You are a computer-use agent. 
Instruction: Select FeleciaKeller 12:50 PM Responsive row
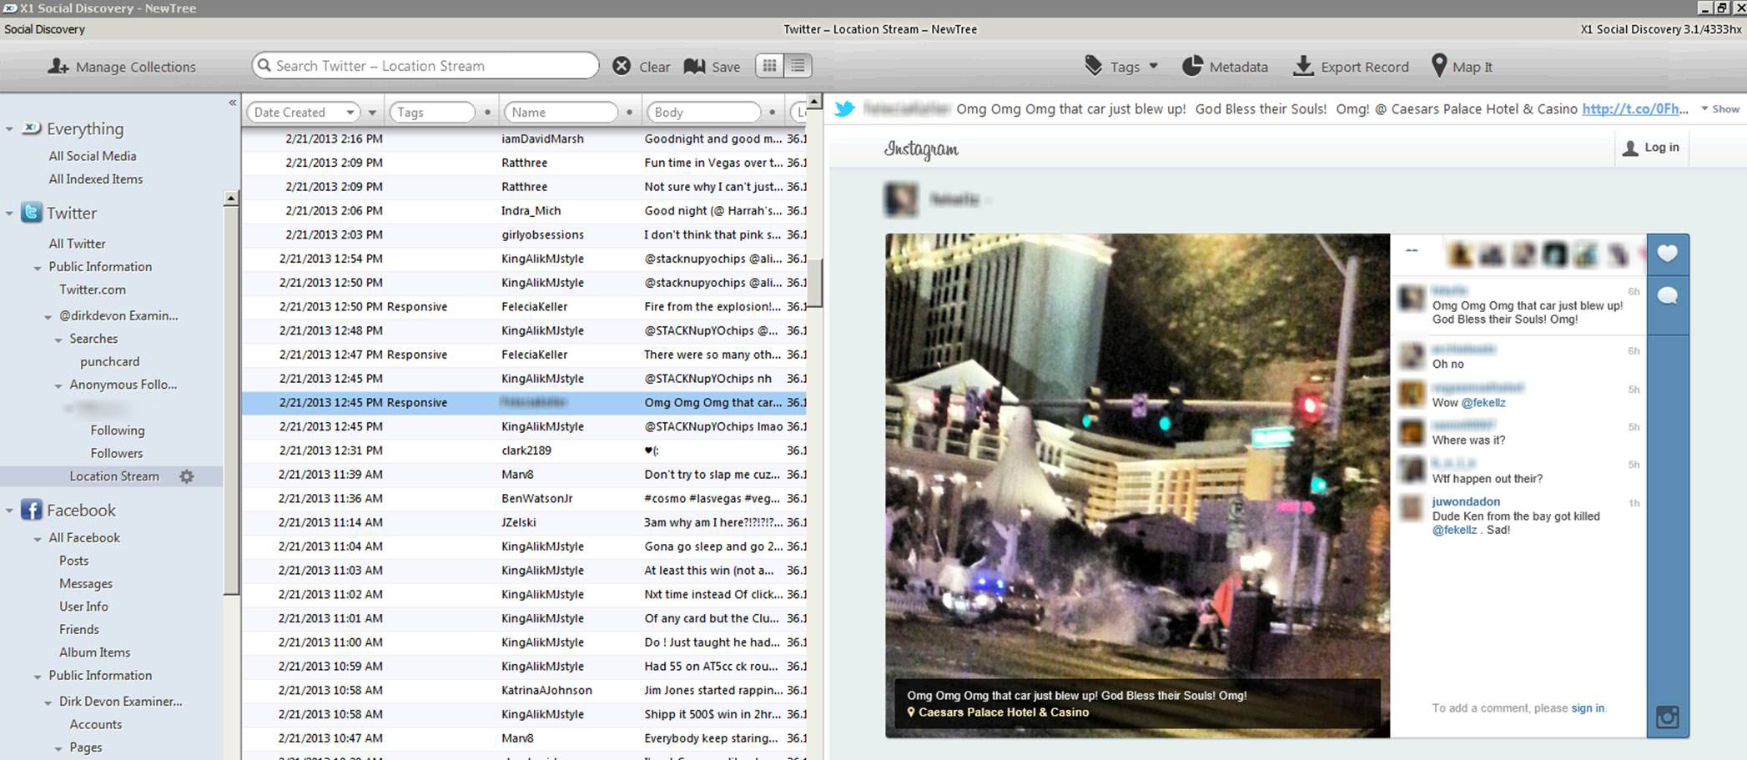pos(524,306)
